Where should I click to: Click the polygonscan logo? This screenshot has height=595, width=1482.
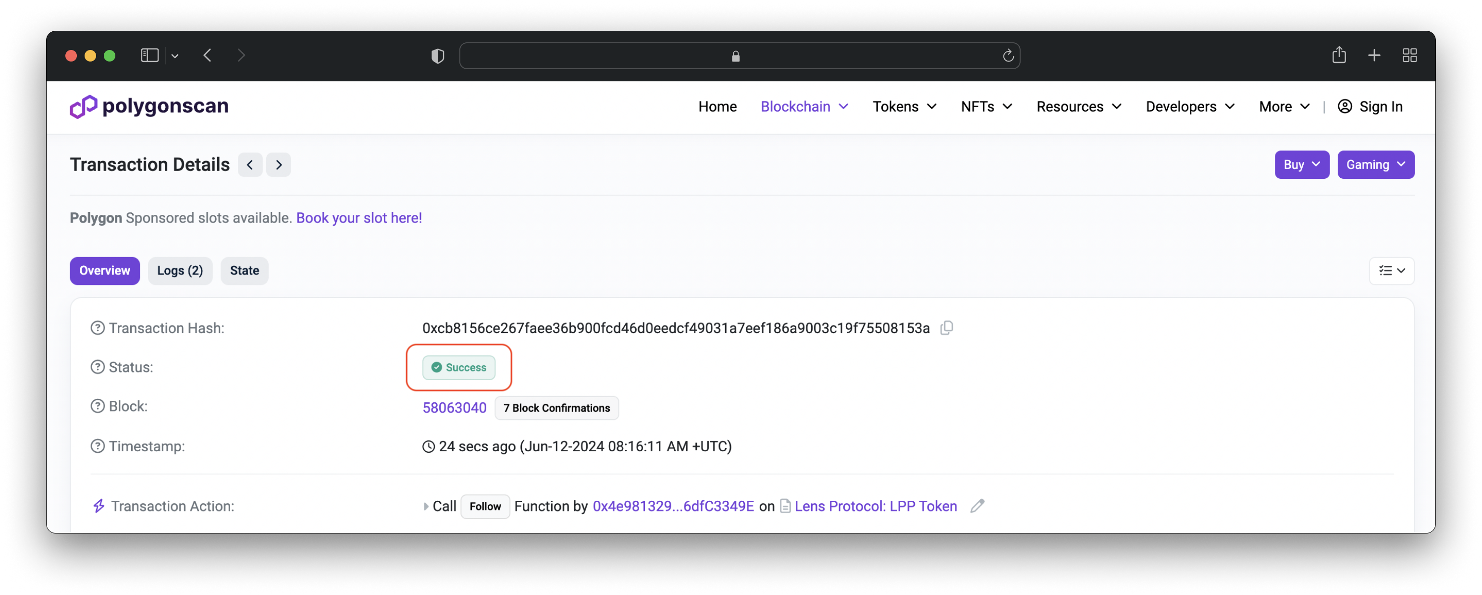(x=149, y=106)
